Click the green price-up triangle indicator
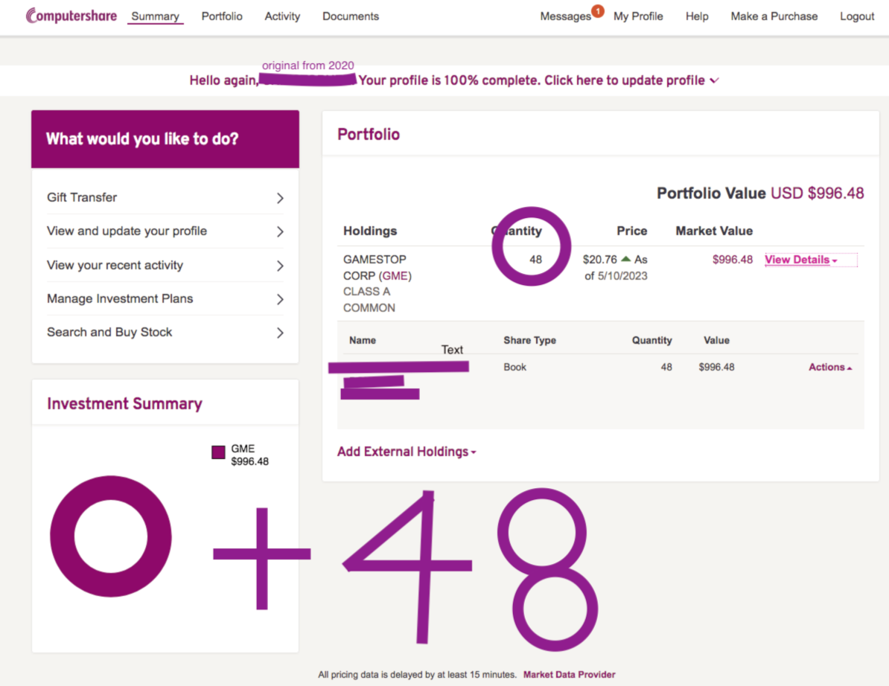Viewport: 889px width, 686px height. tap(625, 259)
